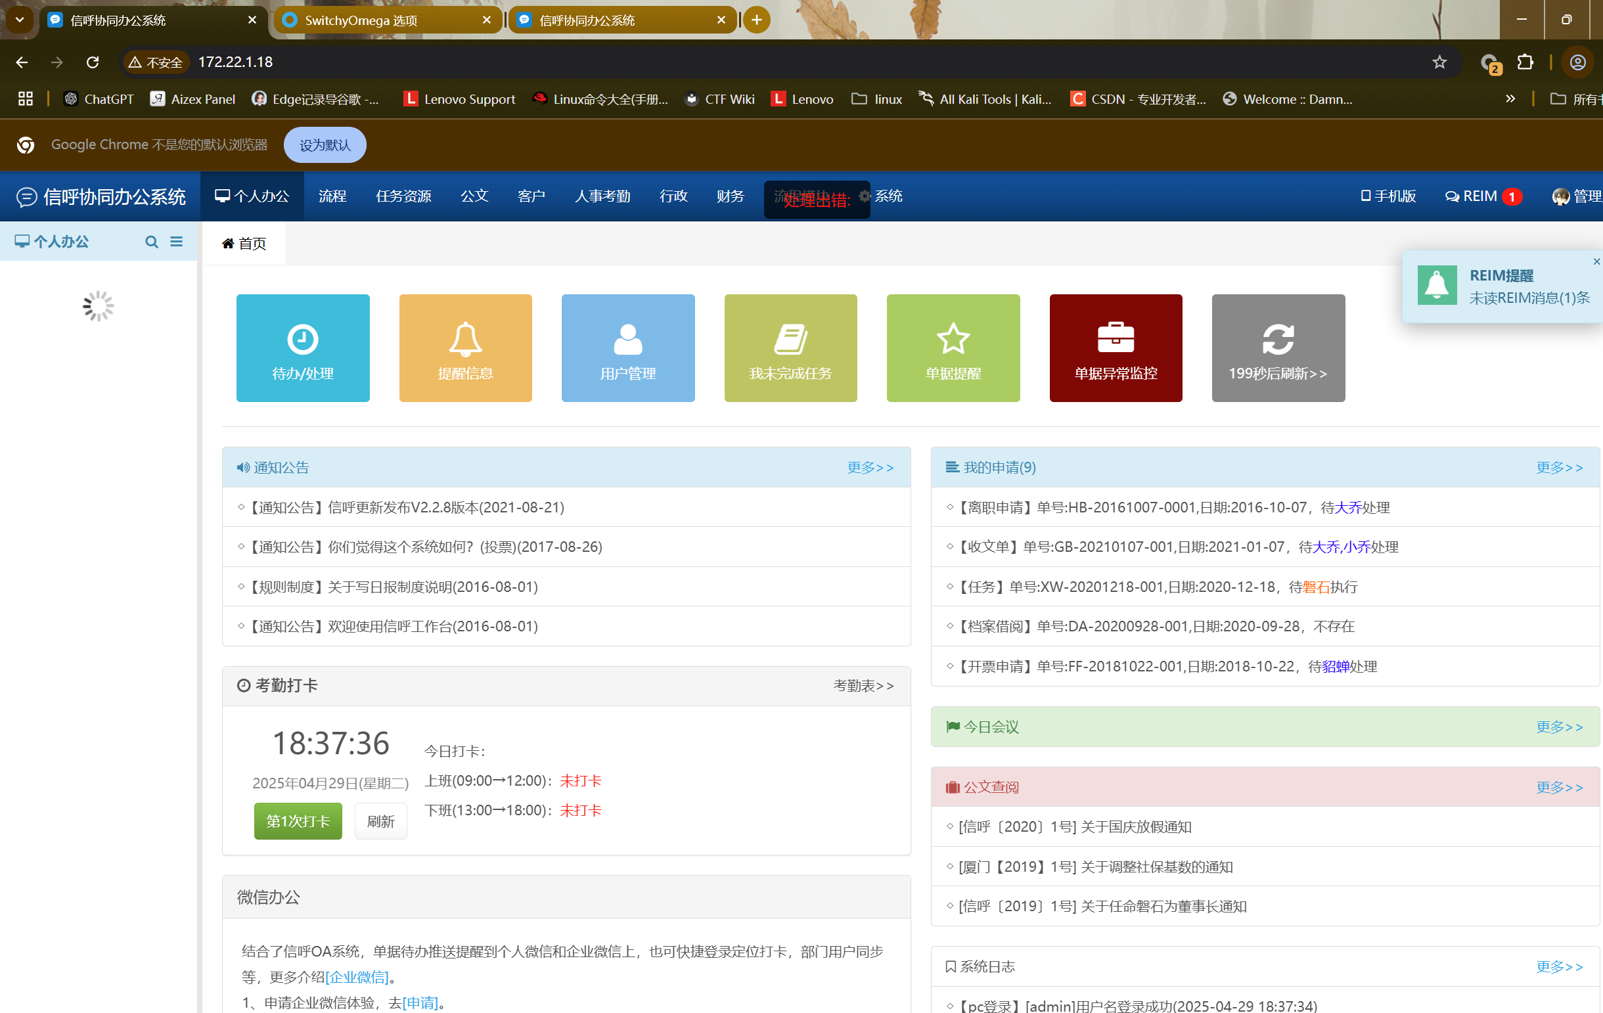Screen dimensions: 1603x1013
Task: Open the tab search dropdown arrow
Action: click(19, 20)
